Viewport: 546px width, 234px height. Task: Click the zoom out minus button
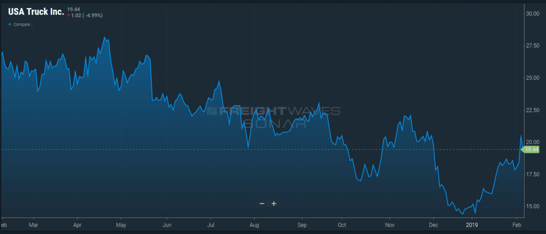coord(262,204)
